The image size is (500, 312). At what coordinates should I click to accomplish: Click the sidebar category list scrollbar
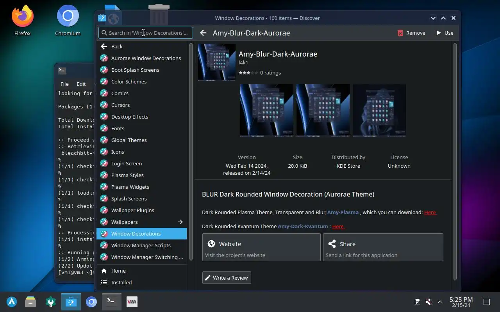pyautogui.click(x=191, y=152)
